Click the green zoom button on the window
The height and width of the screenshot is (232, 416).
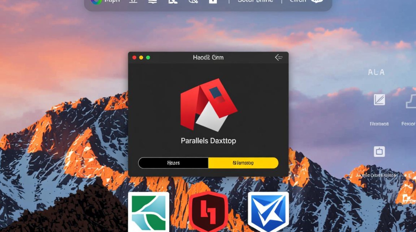coord(148,58)
